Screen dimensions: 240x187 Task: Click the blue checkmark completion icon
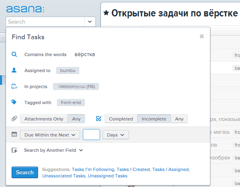99,119
